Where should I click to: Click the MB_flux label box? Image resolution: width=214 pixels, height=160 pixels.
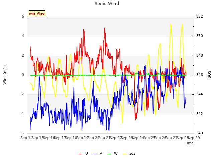pyautogui.click(x=37, y=14)
